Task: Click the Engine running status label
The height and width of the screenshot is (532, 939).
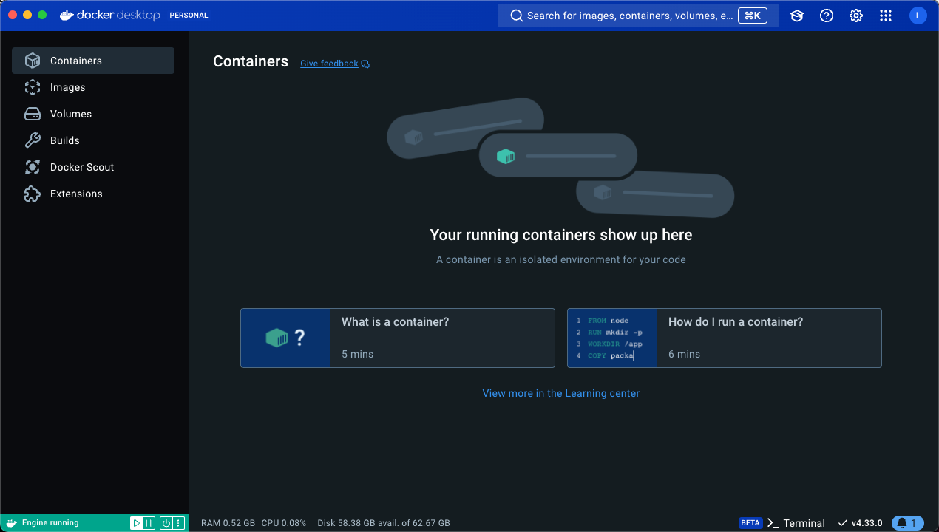Action: (50, 523)
